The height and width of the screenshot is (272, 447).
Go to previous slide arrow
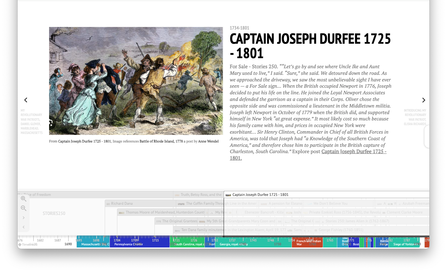coord(26,100)
